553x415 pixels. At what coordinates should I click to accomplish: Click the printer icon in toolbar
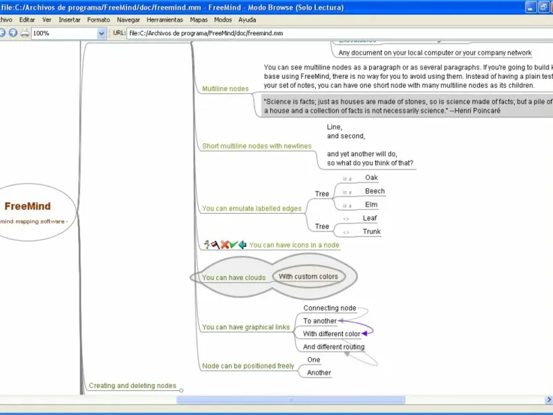click(x=25, y=33)
